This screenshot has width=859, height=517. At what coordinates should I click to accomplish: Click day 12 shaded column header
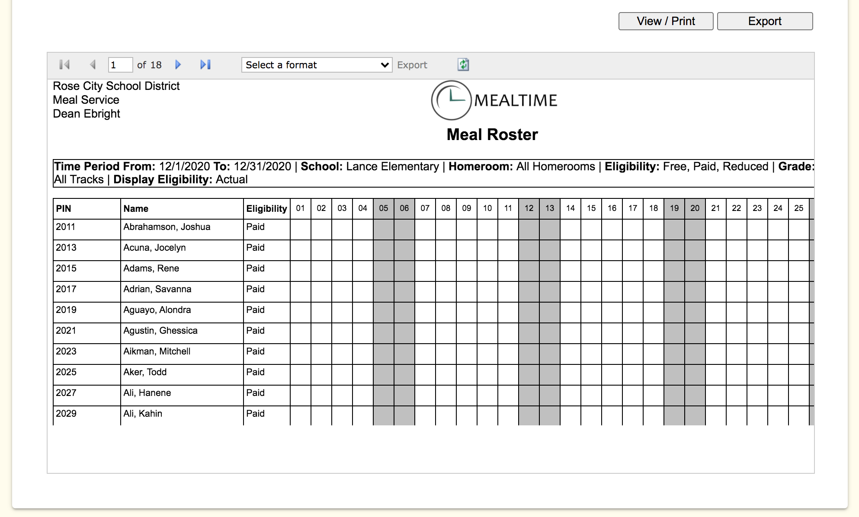click(x=529, y=208)
